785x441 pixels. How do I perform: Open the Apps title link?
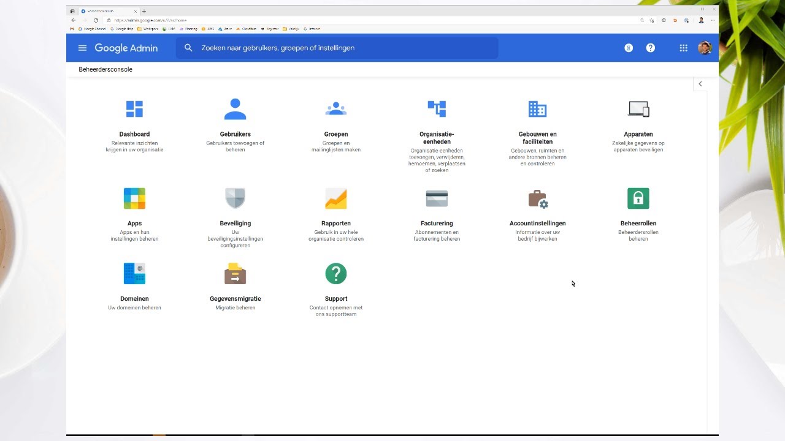[134, 224]
